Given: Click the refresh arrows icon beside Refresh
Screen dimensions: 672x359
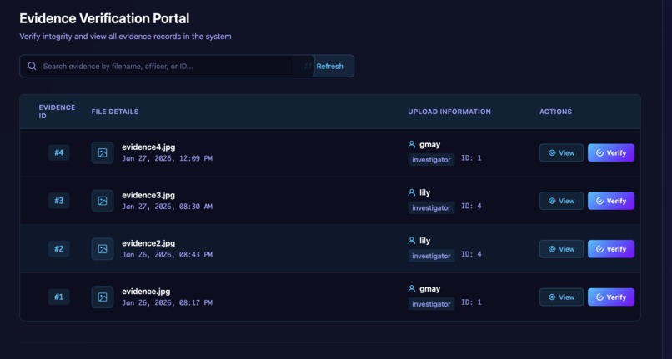Looking at the screenshot, I should point(308,66).
